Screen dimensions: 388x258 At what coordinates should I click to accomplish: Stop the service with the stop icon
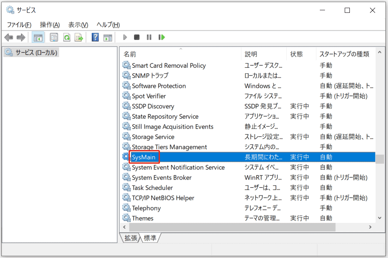pyautogui.click(x=137, y=37)
